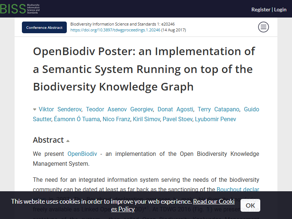
Task: Open author Viktor Senderov
Action: 60,109
